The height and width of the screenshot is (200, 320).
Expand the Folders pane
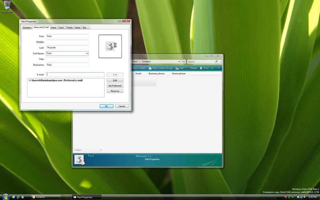tap(101, 150)
